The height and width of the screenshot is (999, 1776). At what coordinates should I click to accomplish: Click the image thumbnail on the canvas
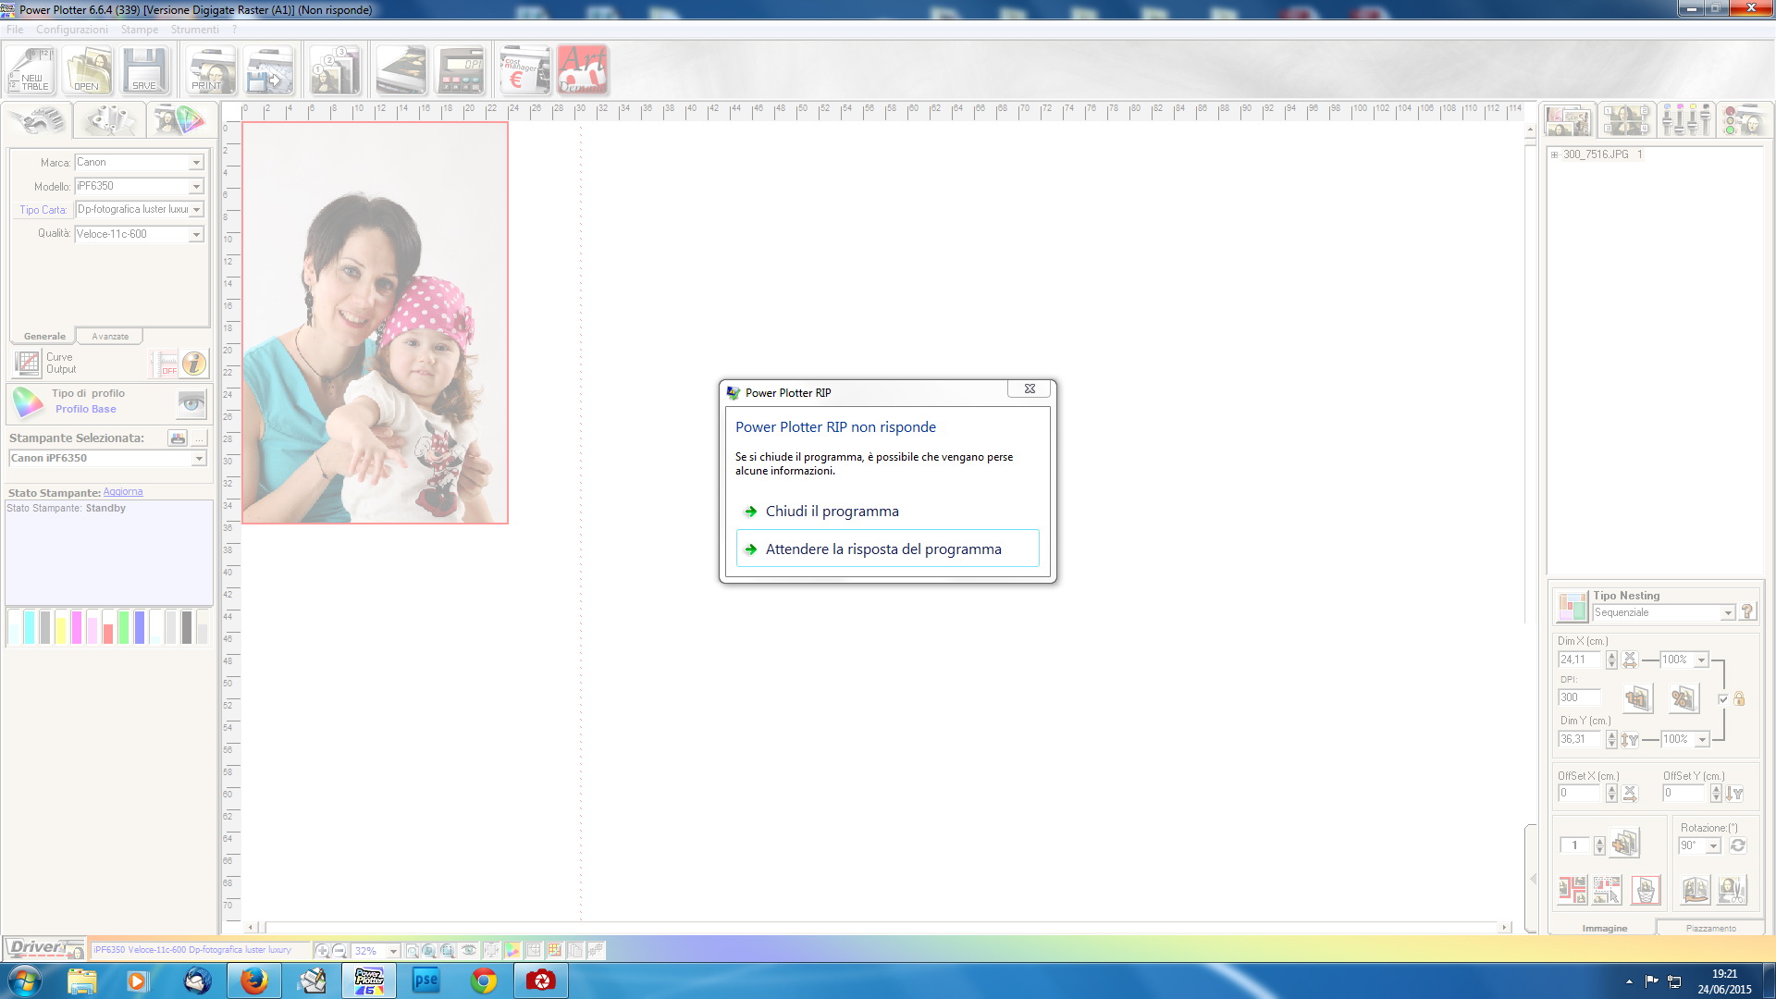375,323
